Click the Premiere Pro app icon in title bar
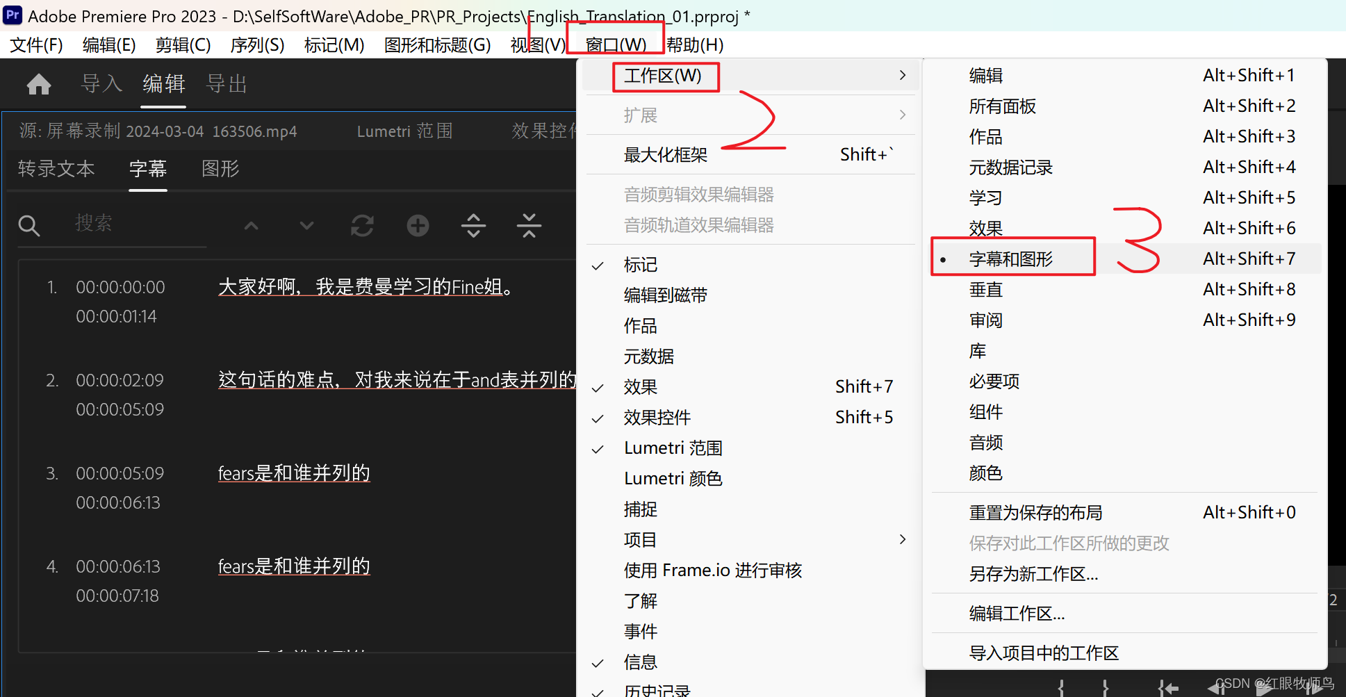Screen dimensions: 1346x697 (13, 15)
